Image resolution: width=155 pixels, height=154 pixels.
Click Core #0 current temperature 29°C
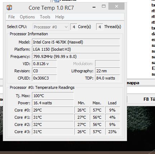pos(53,110)
